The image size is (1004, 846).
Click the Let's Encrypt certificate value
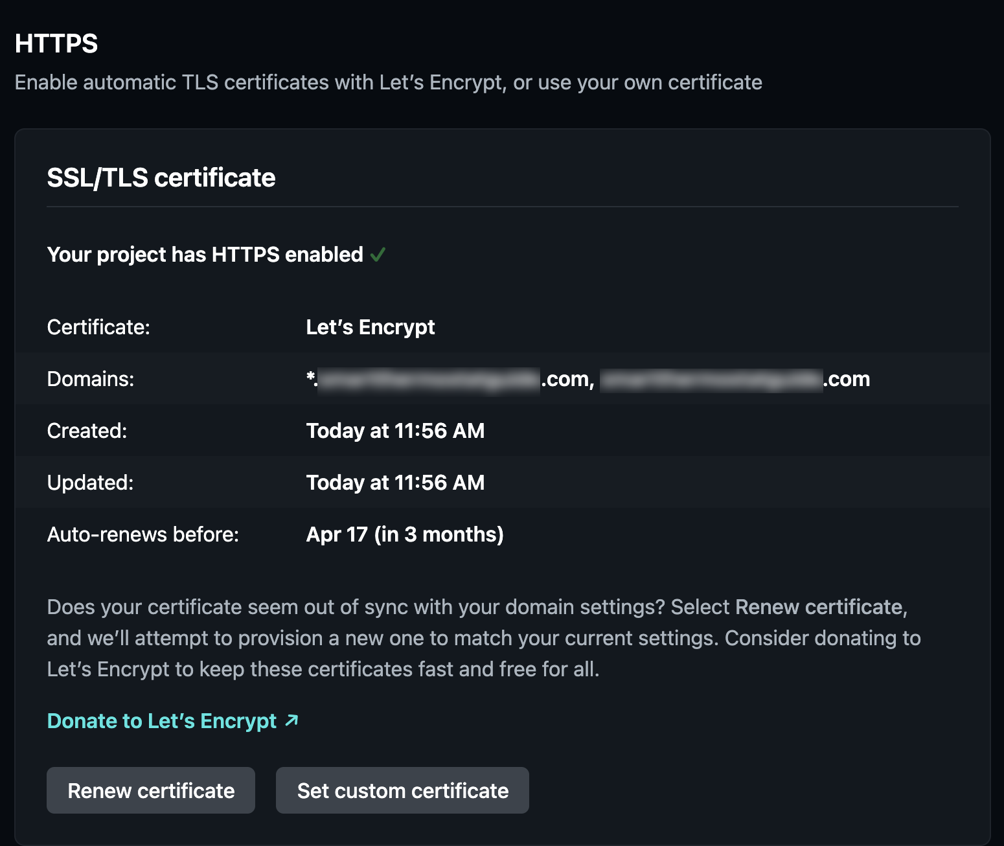[370, 327]
